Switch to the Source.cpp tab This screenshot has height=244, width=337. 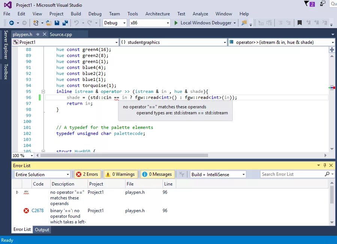coord(61,34)
